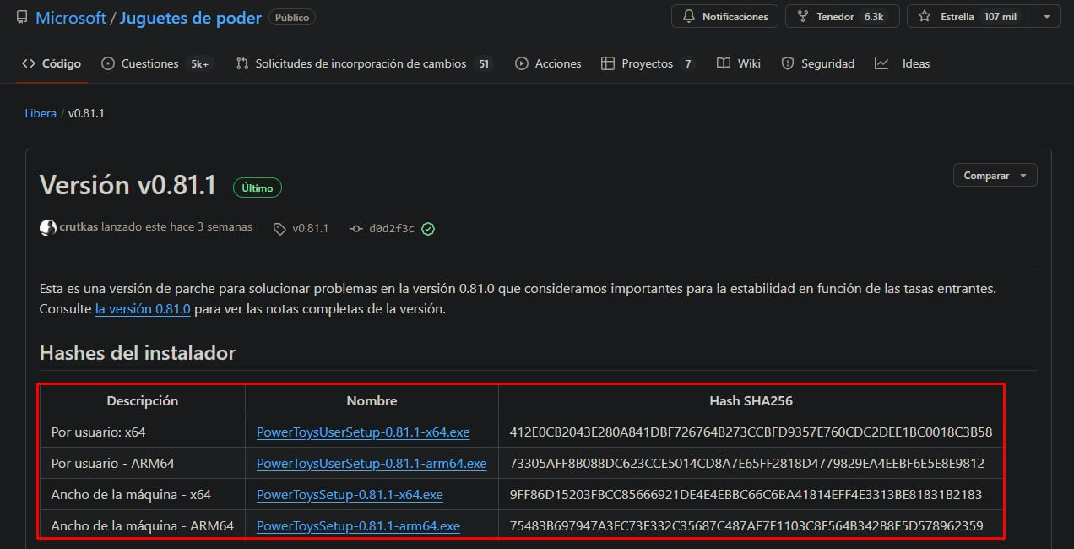Open commit d0d2f3c link

coord(392,228)
